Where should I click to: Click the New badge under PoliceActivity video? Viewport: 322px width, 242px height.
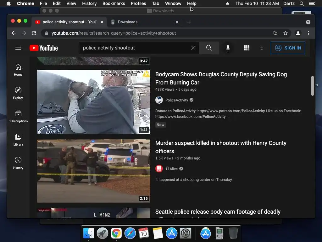point(160,125)
